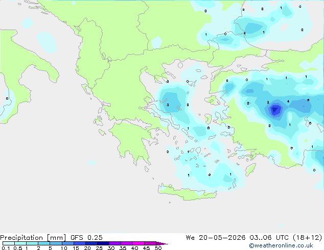Click the 0.5–1 mm legend color swatch
The width and height of the screenshot is (324, 250).
click(20, 243)
